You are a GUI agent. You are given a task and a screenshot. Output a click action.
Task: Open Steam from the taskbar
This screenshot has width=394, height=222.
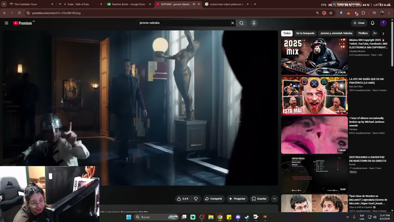click(247, 217)
